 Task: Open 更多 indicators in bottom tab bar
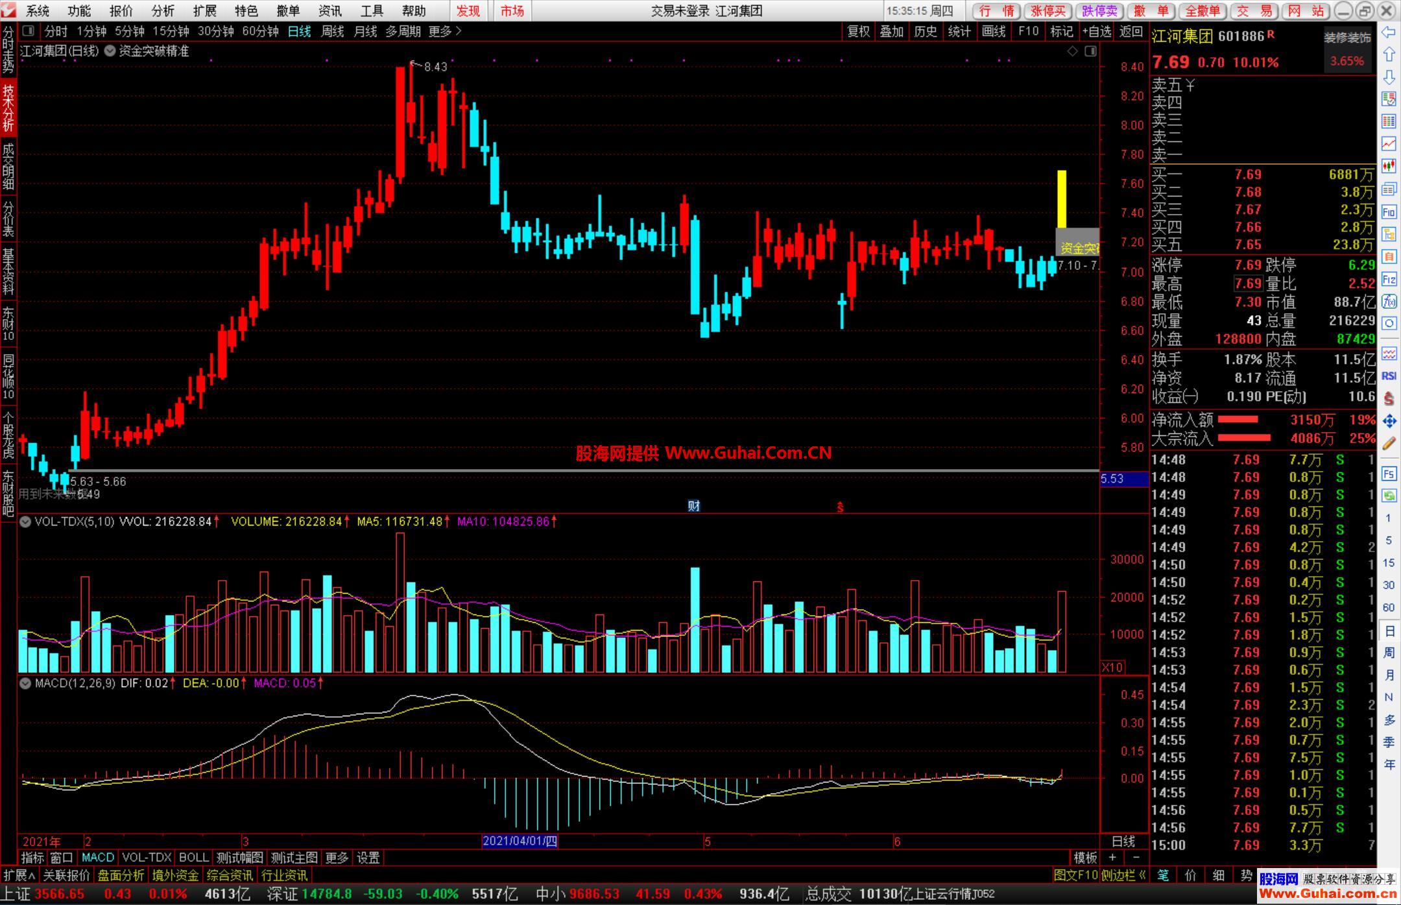[x=337, y=858]
